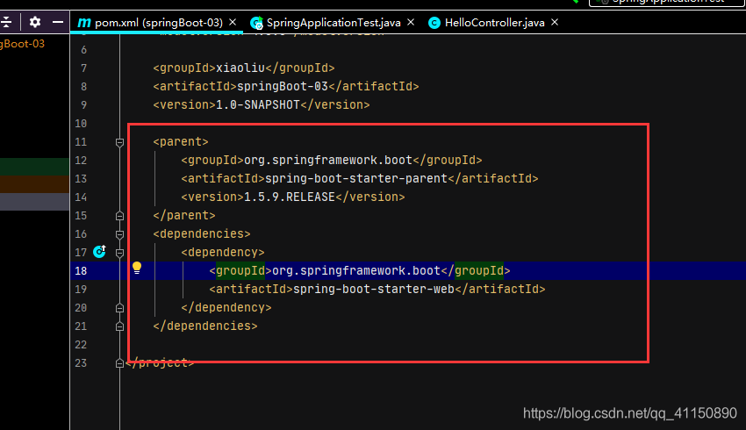Click the 1.0-SNAPSHOT version value

pyautogui.click(x=258, y=104)
